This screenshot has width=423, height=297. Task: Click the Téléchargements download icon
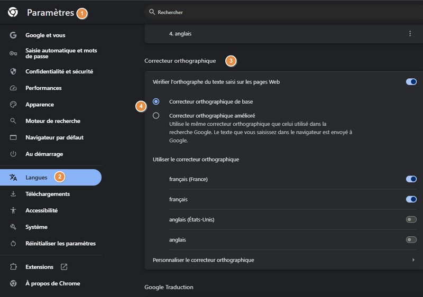14,194
